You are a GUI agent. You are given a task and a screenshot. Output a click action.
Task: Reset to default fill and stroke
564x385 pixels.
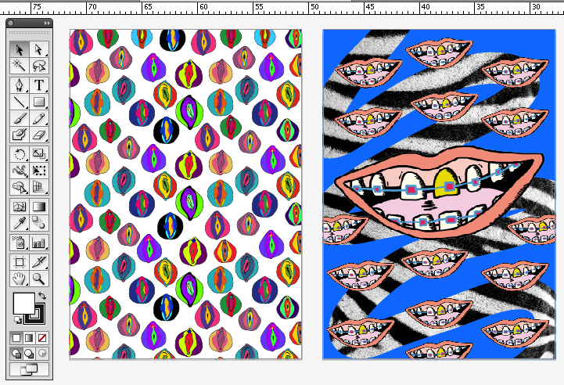[17, 320]
